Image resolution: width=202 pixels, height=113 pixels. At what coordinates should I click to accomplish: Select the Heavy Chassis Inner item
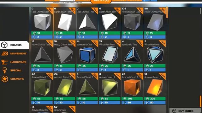click(64, 56)
